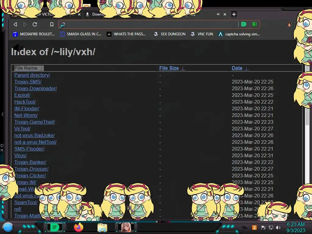Screen dimensions: 312x234
Task: Open the anime girl app in taskbar
Action: (x=126, y=227)
